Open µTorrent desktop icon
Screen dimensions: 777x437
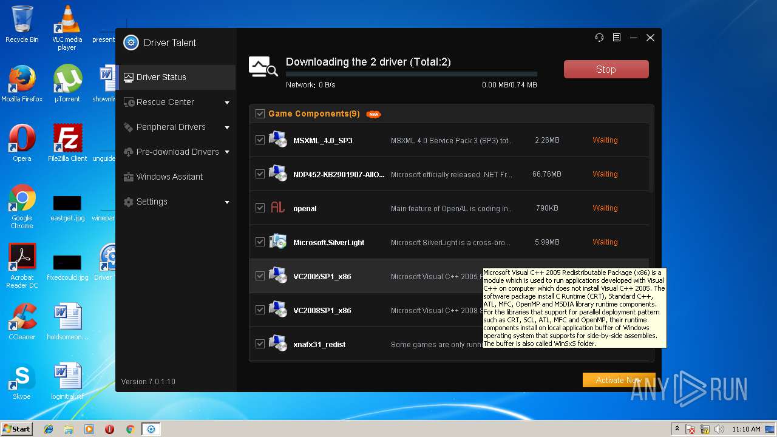(67, 84)
